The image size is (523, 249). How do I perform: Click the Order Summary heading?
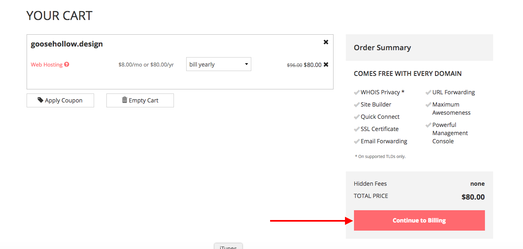382,48
